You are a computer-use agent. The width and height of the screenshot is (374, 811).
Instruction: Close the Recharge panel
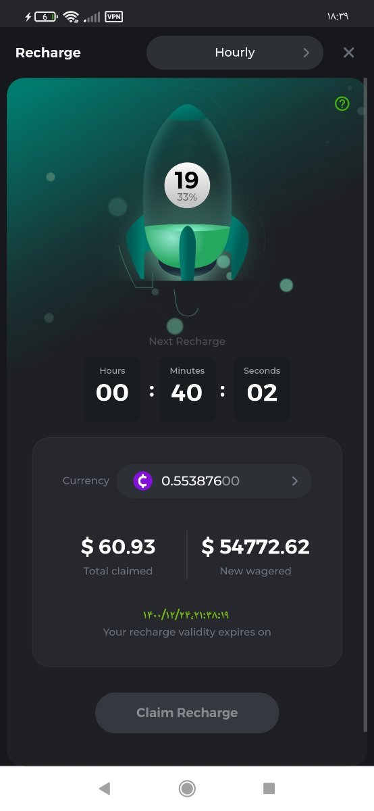[x=348, y=53]
